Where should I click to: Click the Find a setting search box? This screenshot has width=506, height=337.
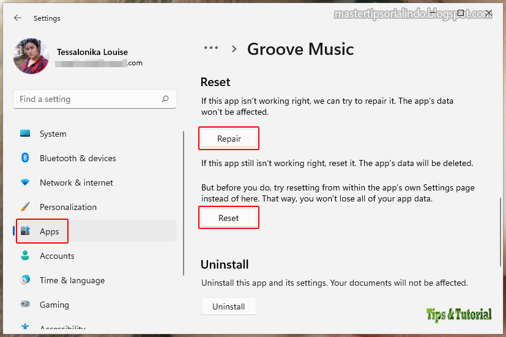click(95, 99)
